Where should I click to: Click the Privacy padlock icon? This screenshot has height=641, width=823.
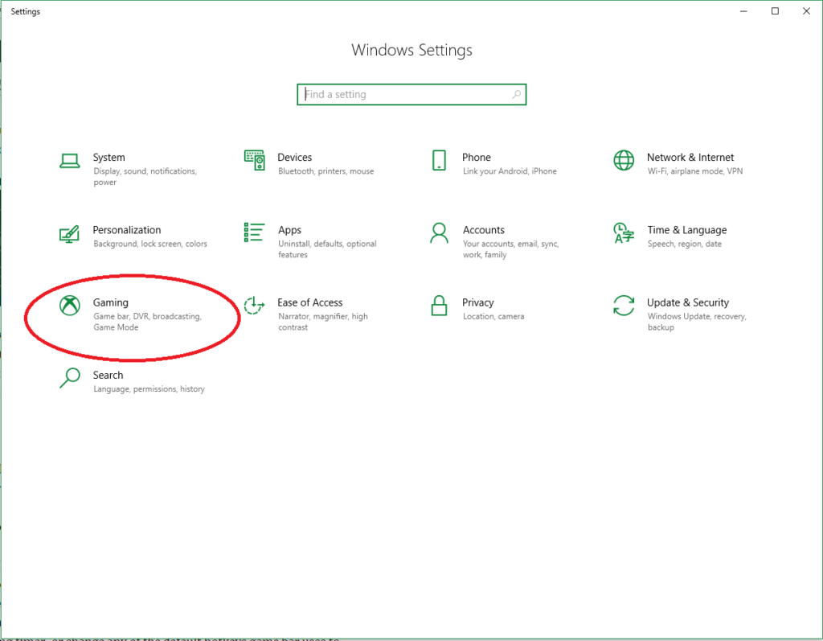pyautogui.click(x=439, y=306)
